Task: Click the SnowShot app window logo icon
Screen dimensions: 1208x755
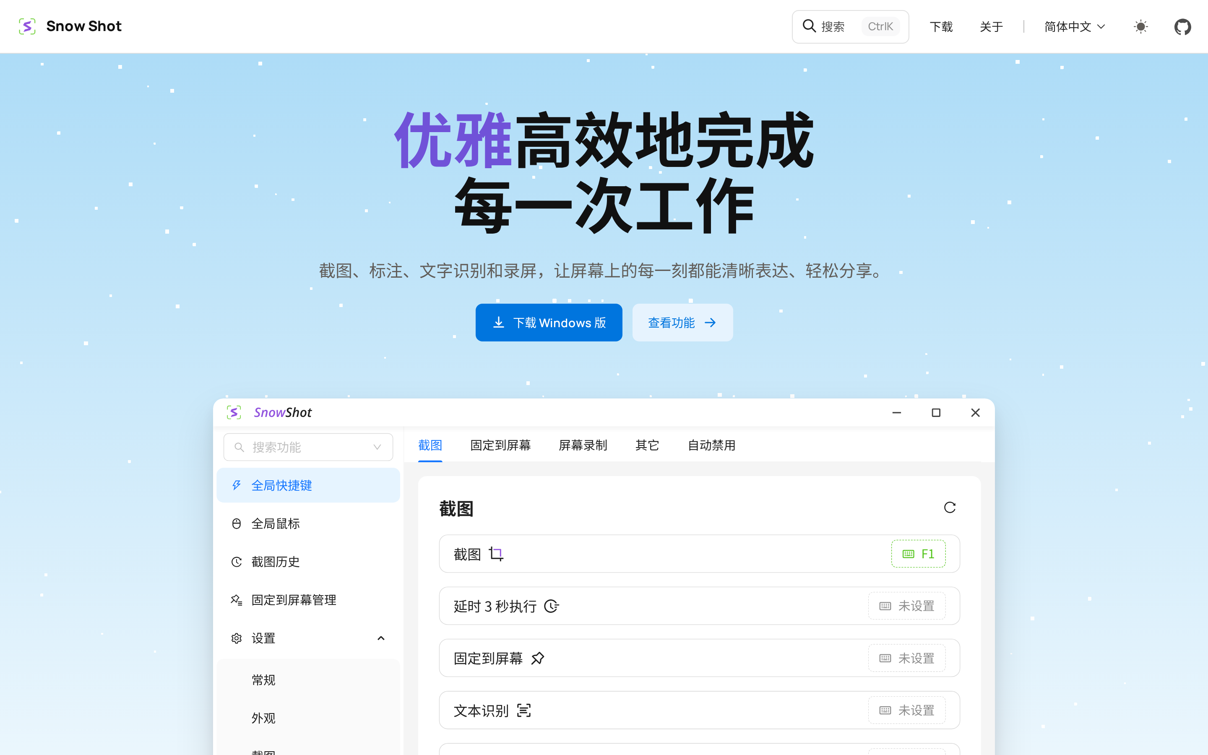Action: (234, 412)
